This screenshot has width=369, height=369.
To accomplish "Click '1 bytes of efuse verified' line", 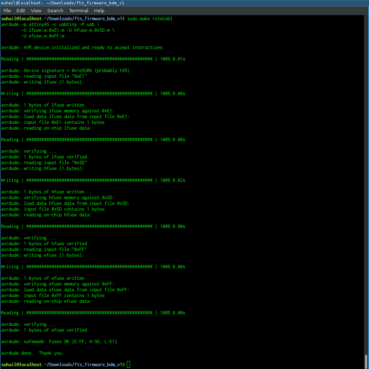I will 44,330.
